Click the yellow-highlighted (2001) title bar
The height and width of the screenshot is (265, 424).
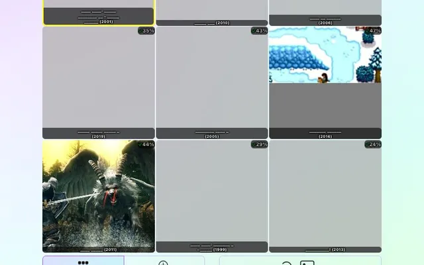pos(99,16)
